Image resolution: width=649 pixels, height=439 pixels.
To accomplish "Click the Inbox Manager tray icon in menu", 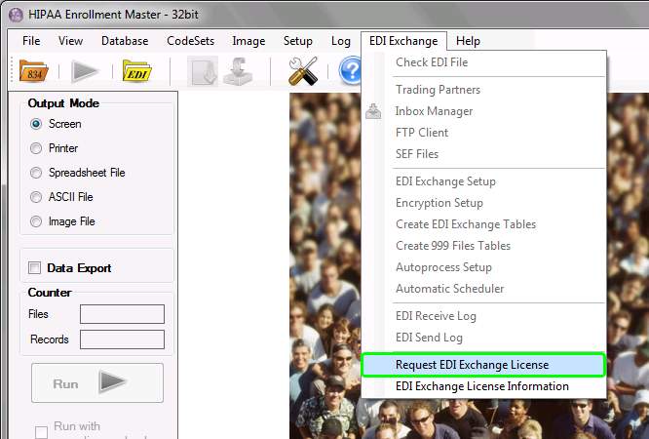I will [373, 111].
